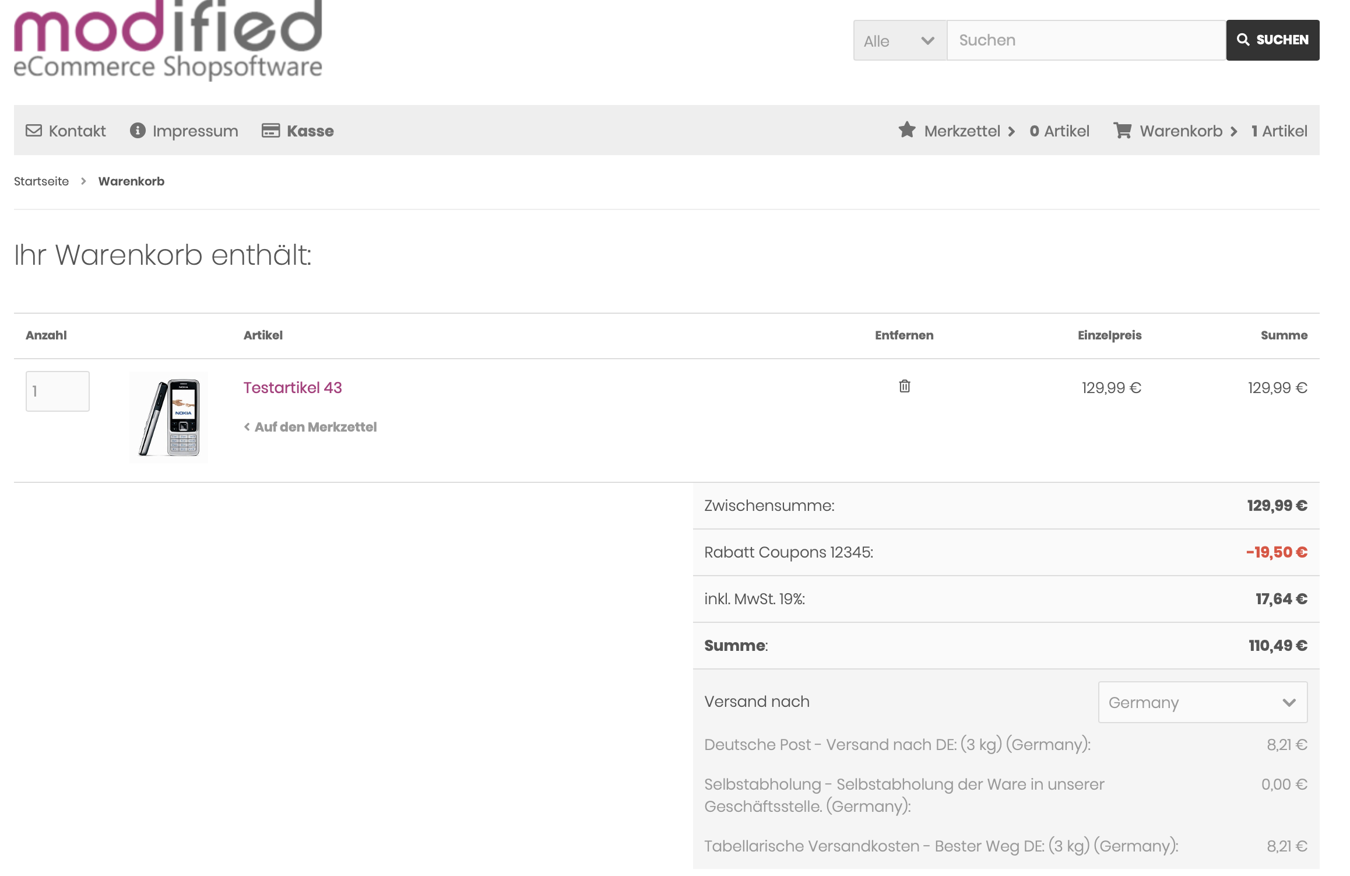
Task: Expand the Germany shipping country dropdown
Action: coord(1202,702)
